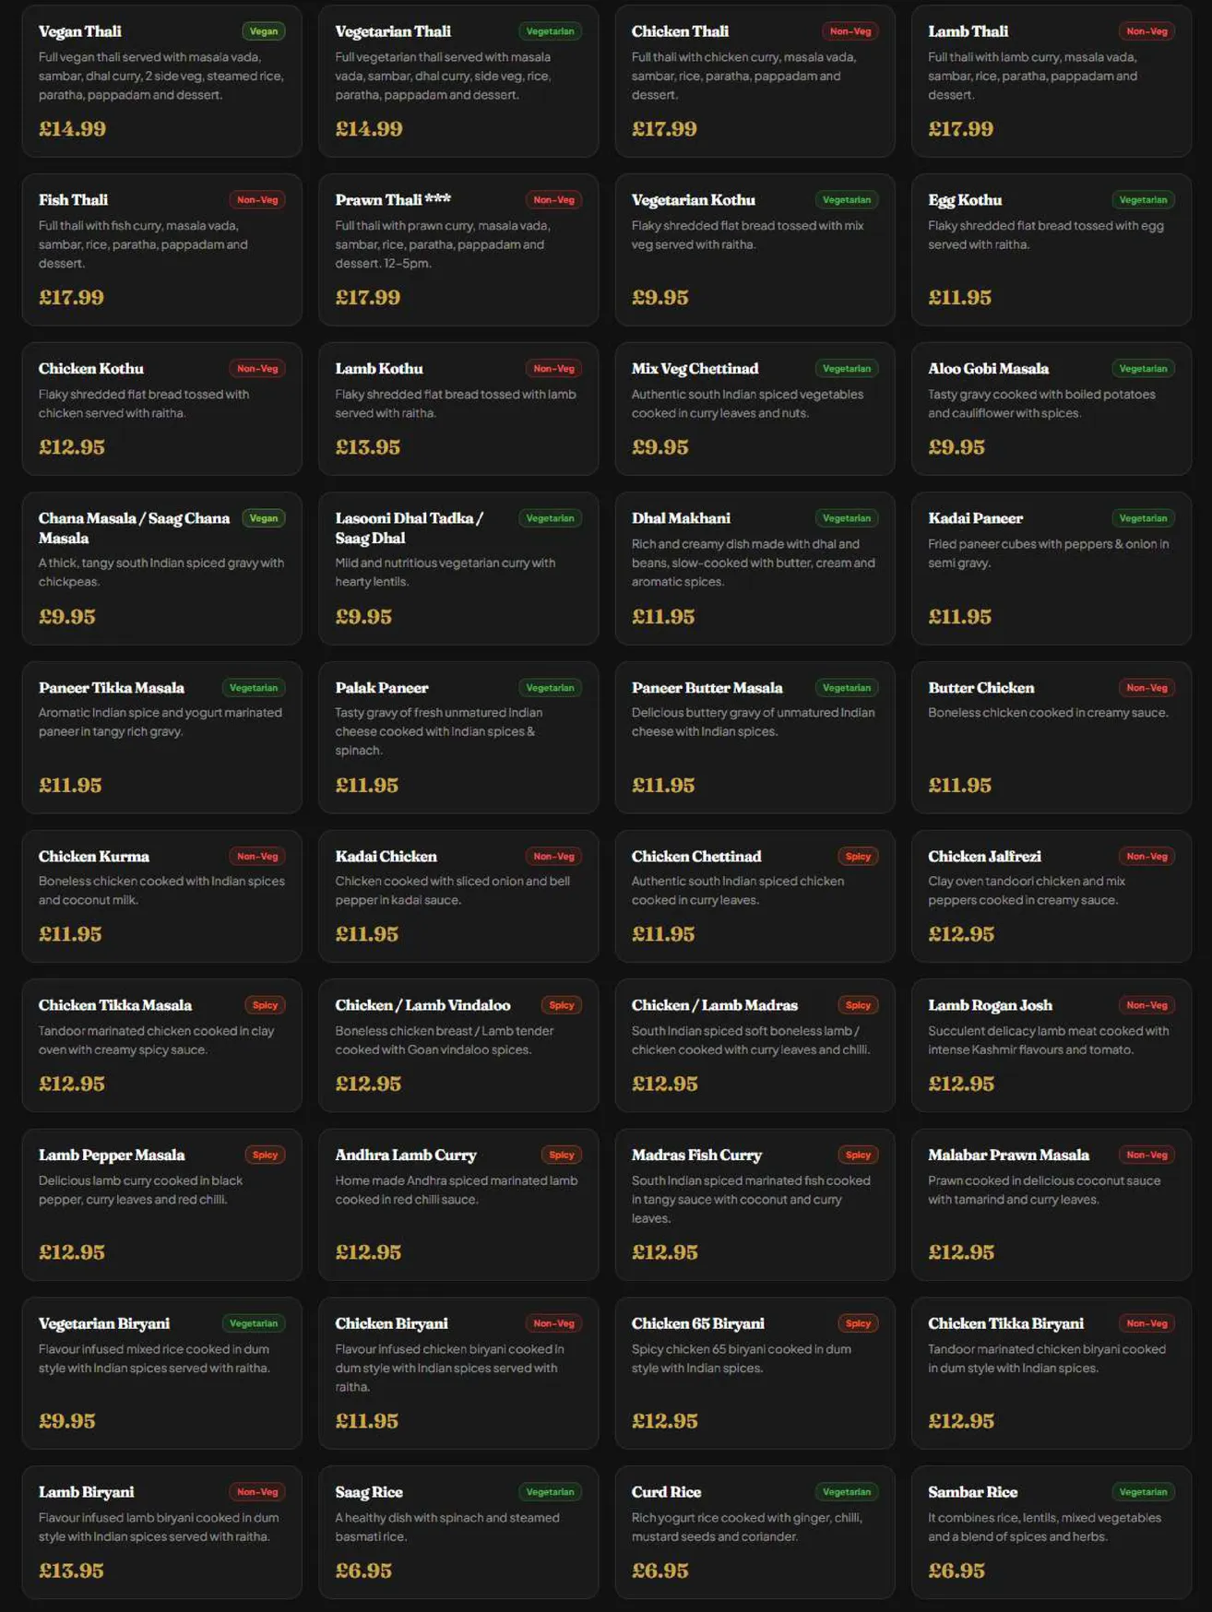This screenshot has width=1212, height=1612.
Task: Click the Aloo Gobi Masala heading
Action: pos(988,369)
